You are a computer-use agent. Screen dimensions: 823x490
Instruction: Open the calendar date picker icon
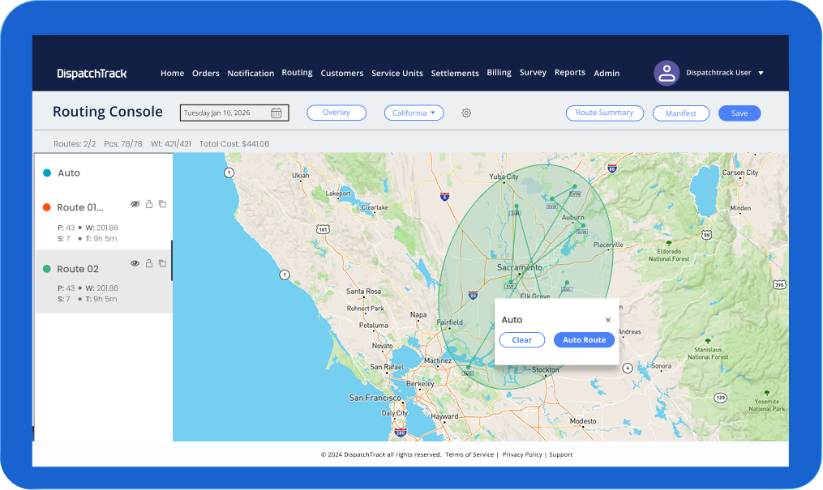click(x=276, y=113)
